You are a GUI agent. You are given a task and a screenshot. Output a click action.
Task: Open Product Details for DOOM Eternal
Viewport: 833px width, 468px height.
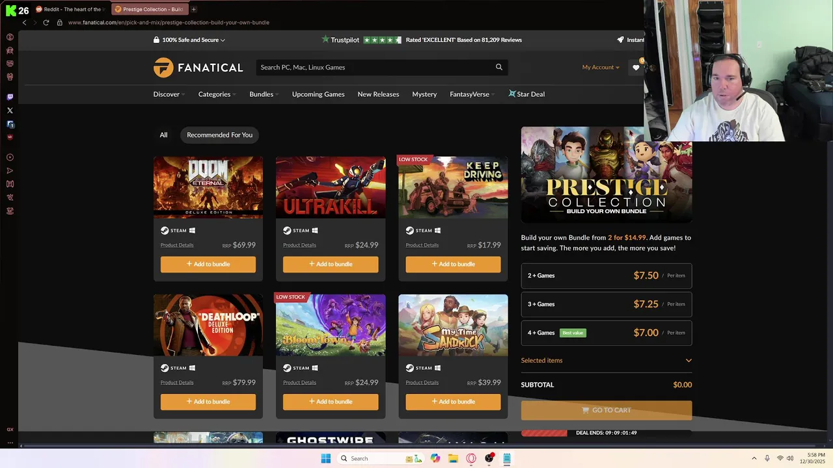pyautogui.click(x=177, y=245)
